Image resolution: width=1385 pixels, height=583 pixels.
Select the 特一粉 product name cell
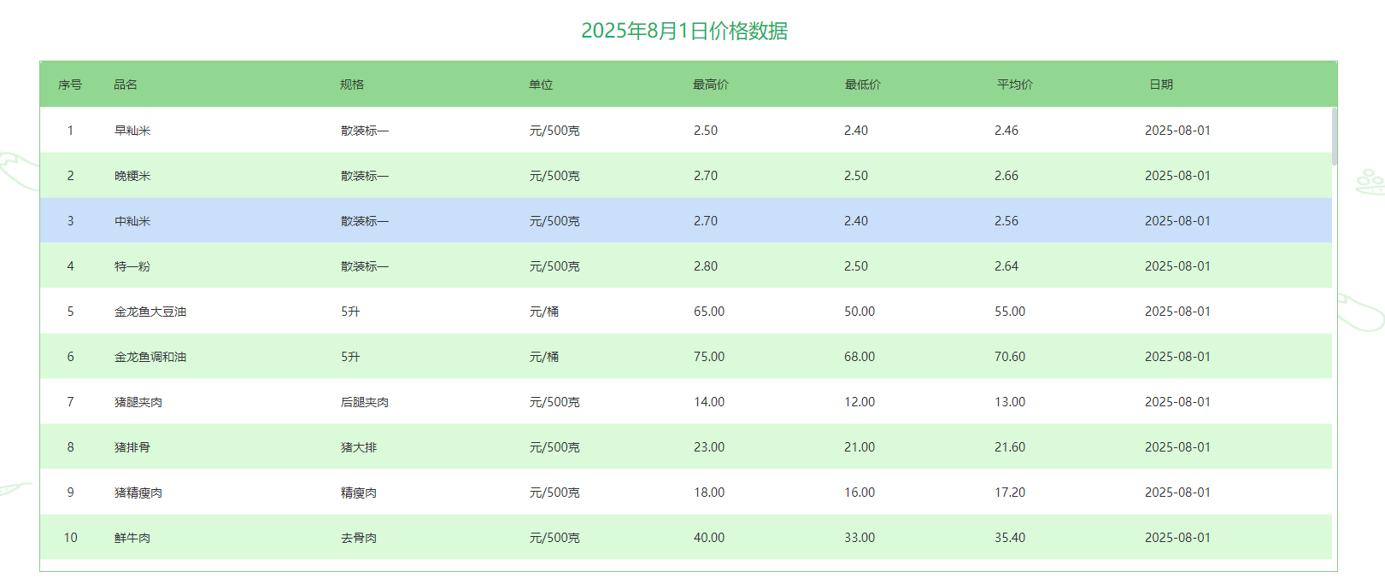point(132,266)
